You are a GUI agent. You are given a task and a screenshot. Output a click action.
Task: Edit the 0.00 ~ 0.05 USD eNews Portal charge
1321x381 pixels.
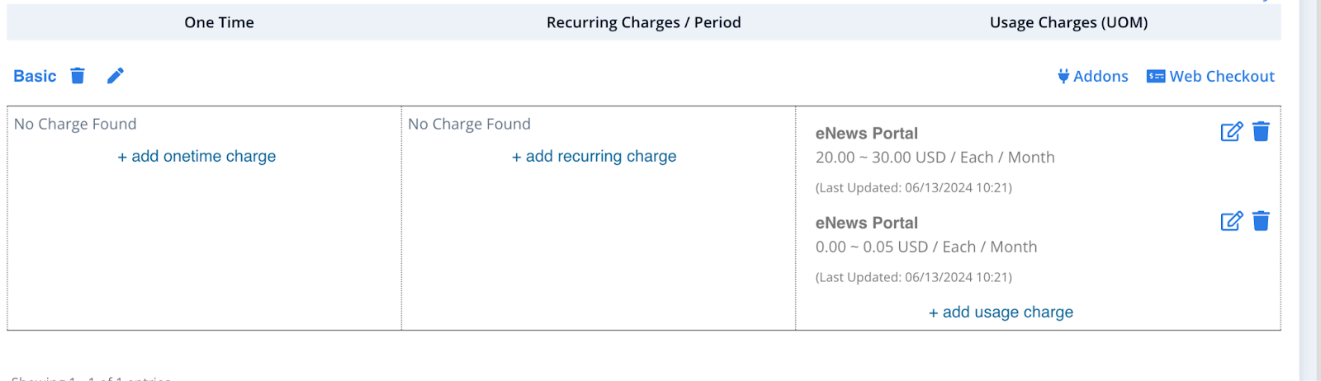point(1231,221)
